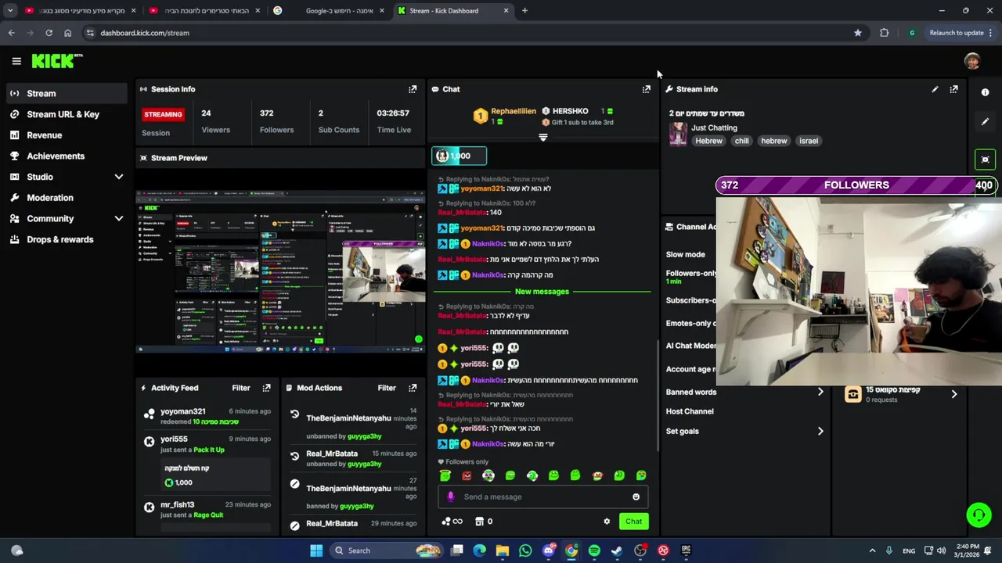This screenshot has height=563, width=1002.
Task: Click the Hebrew stream tag
Action: click(x=709, y=141)
